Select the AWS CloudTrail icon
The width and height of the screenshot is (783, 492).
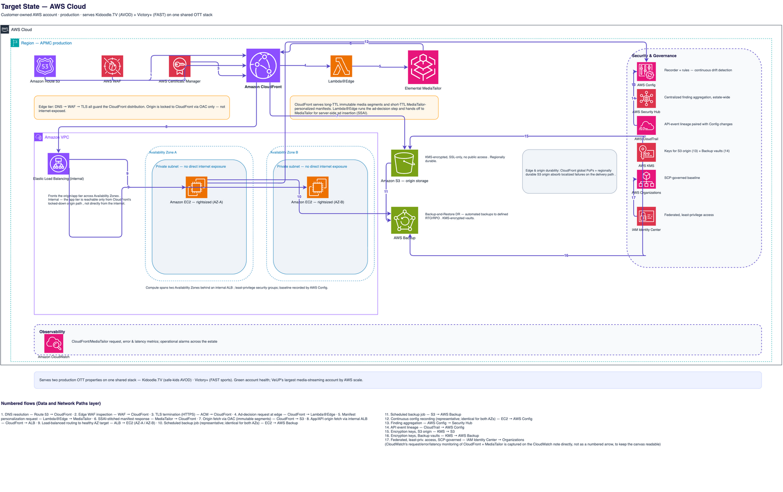click(646, 125)
